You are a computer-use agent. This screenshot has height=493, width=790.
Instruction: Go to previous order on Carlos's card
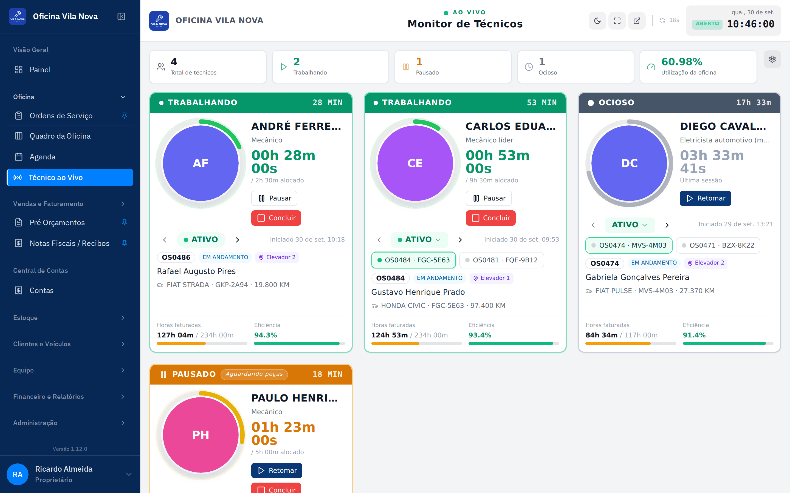379,240
